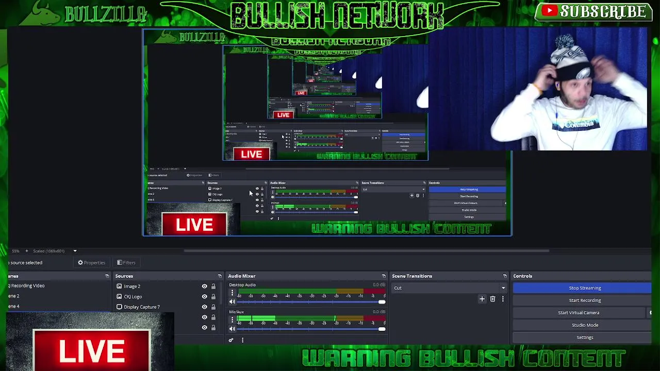
Task: Click the Controls panel title
Action: click(x=522, y=276)
